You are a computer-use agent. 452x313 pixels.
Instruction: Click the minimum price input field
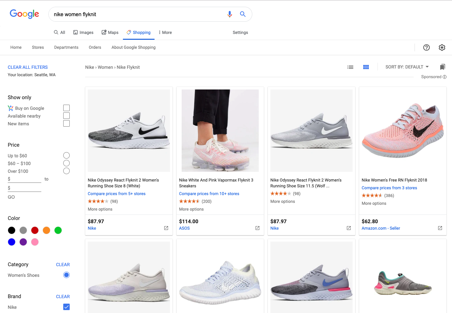(x=25, y=179)
